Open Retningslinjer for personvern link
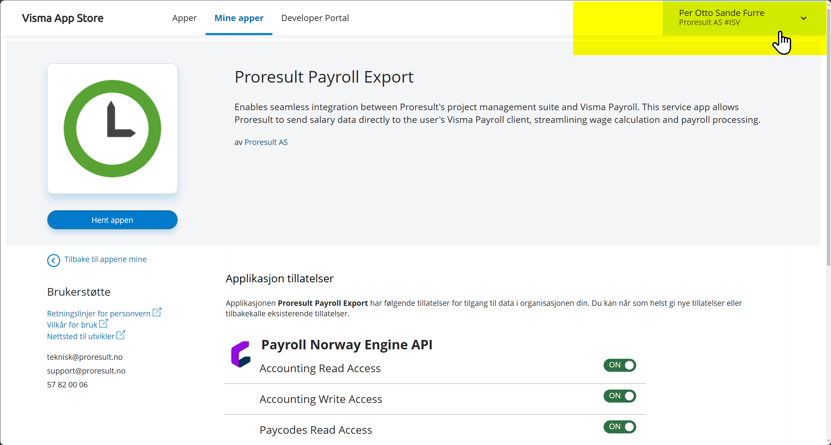 pos(99,313)
